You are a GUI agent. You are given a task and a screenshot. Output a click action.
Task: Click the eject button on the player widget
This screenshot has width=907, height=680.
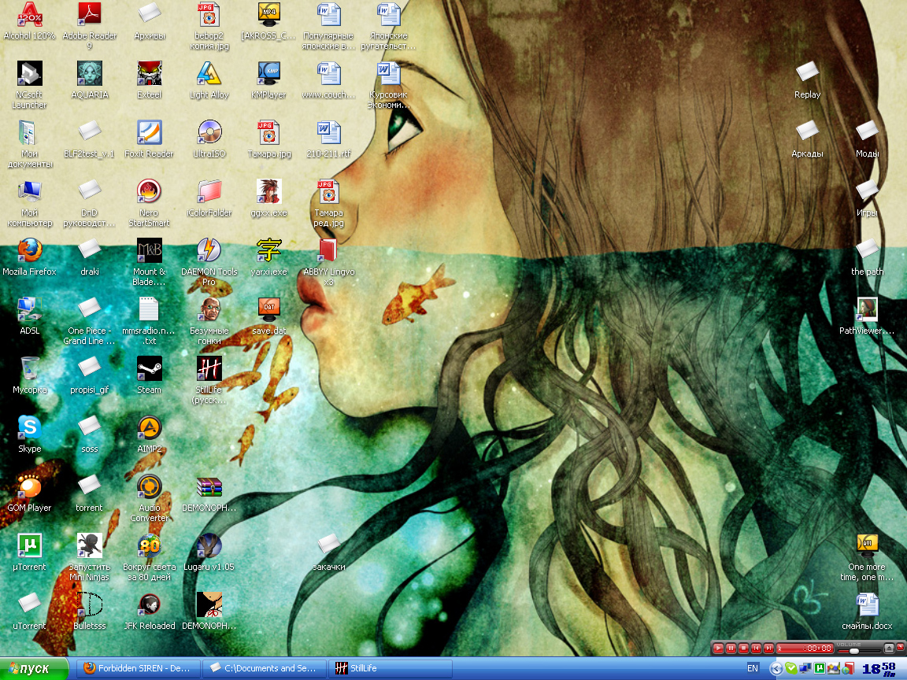click(889, 649)
